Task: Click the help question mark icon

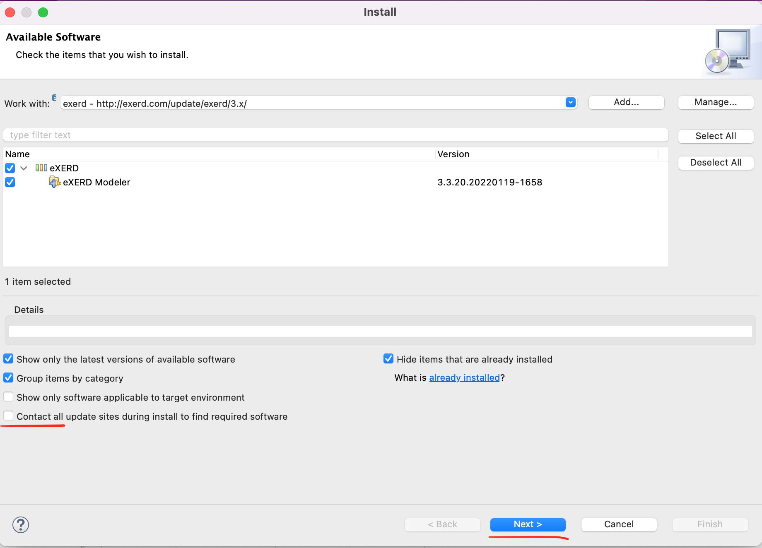Action: click(21, 525)
